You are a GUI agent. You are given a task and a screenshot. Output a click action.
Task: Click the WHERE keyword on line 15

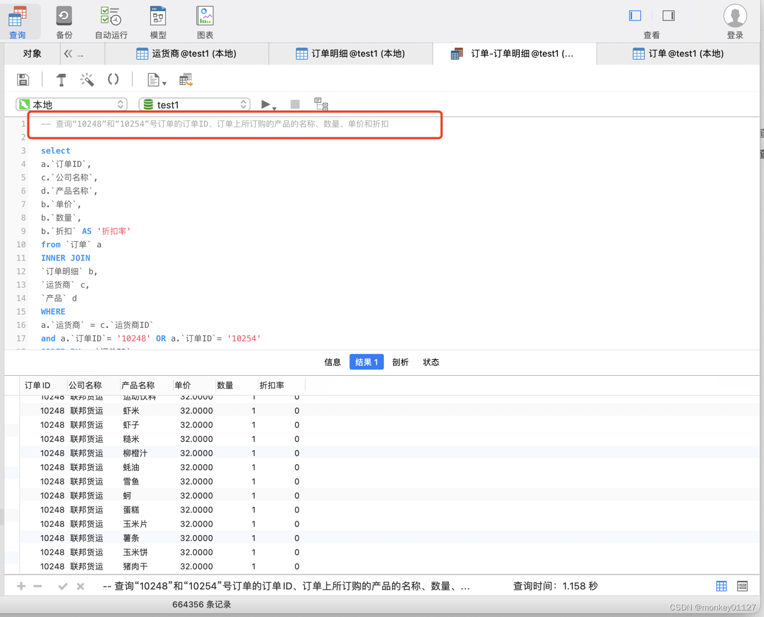53,312
